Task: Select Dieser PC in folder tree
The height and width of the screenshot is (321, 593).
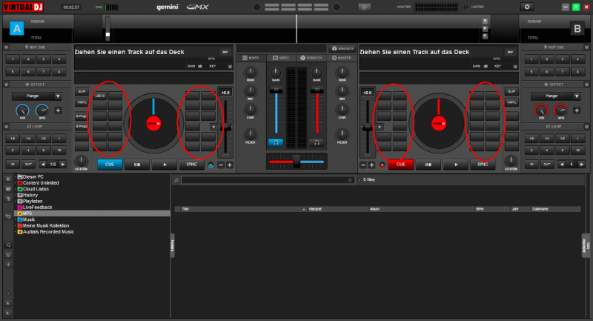Action: (33, 176)
